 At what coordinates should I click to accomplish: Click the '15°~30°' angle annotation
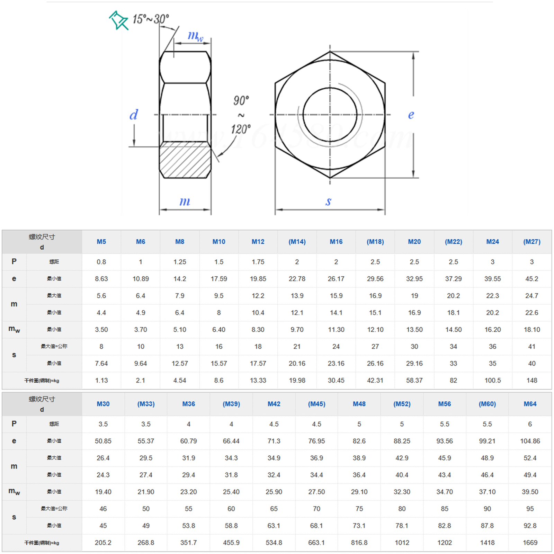click(x=151, y=19)
